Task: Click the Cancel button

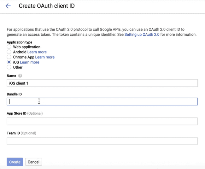Action: [x=33, y=162]
